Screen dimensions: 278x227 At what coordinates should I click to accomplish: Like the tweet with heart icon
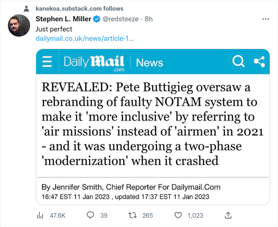(178, 215)
